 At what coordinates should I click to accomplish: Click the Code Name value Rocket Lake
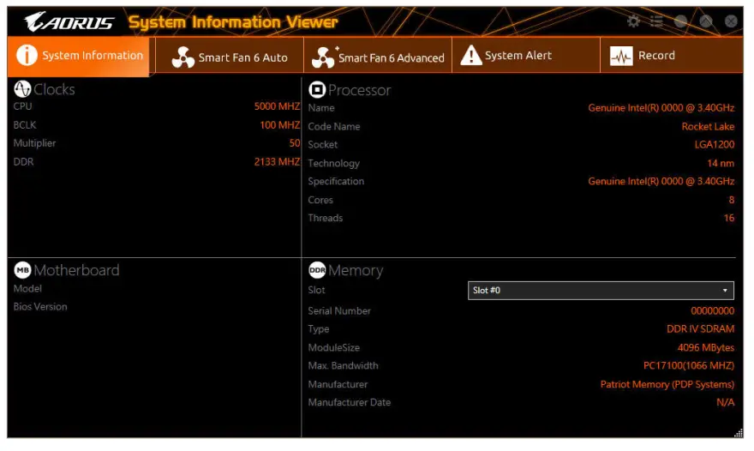tap(708, 127)
